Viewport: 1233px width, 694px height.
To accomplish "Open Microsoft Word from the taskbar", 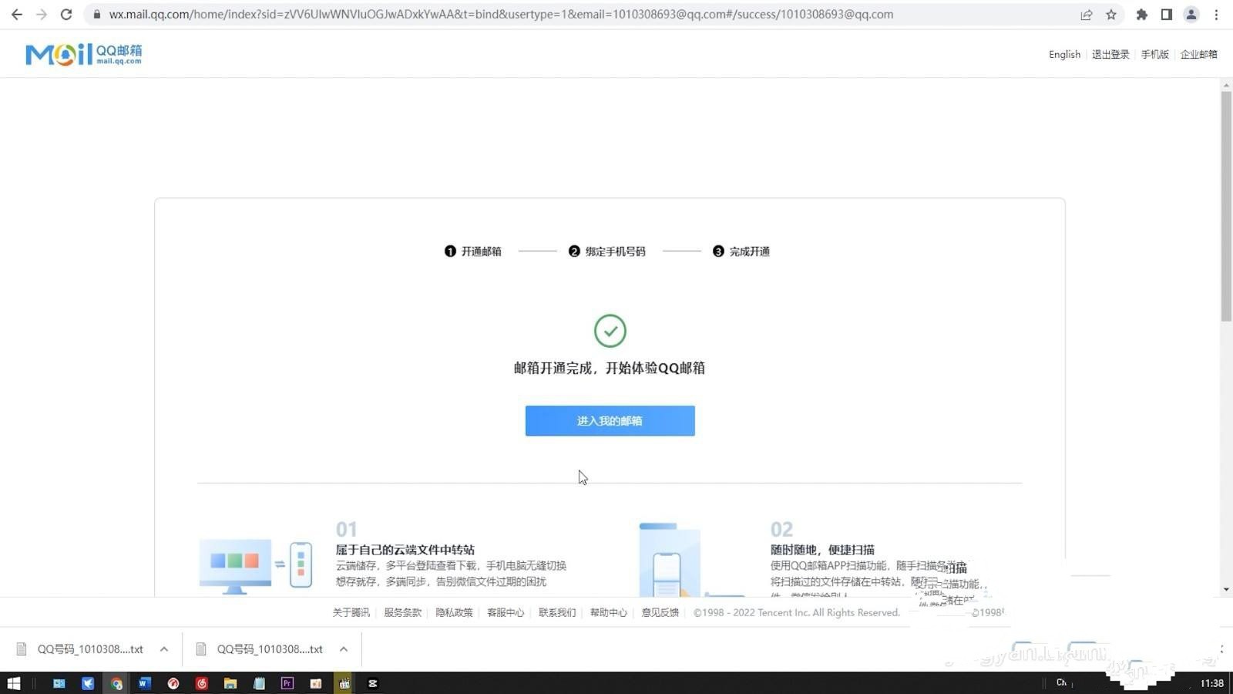I will tap(145, 683).
